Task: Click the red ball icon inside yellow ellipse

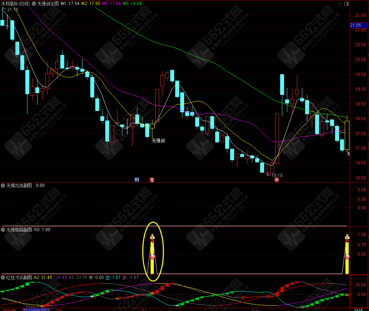Action: pos(152,257)
